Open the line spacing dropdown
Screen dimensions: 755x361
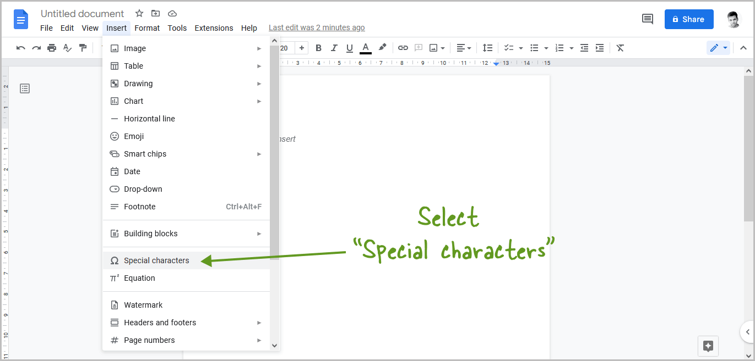pos(487,48)
